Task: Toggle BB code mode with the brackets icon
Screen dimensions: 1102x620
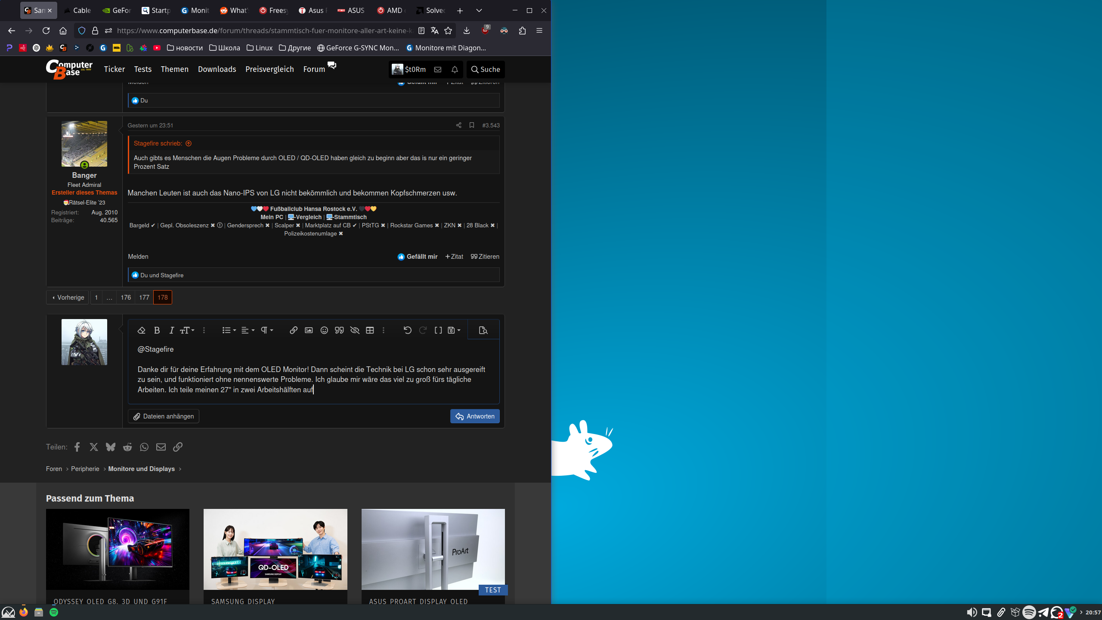Action: coord(438,330)
